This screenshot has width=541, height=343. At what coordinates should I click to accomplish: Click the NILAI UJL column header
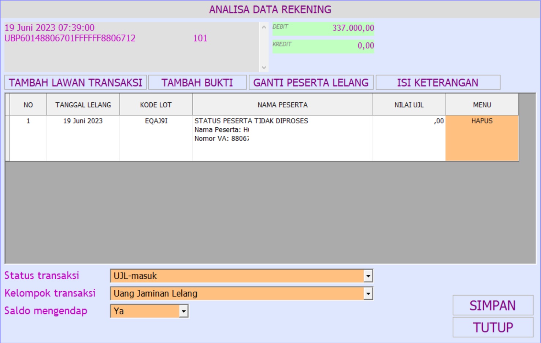point(408,105)
